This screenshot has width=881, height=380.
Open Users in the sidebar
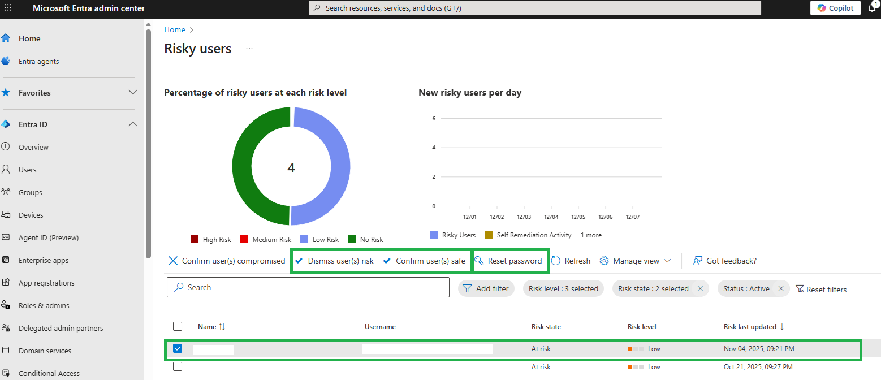point(27,170)
